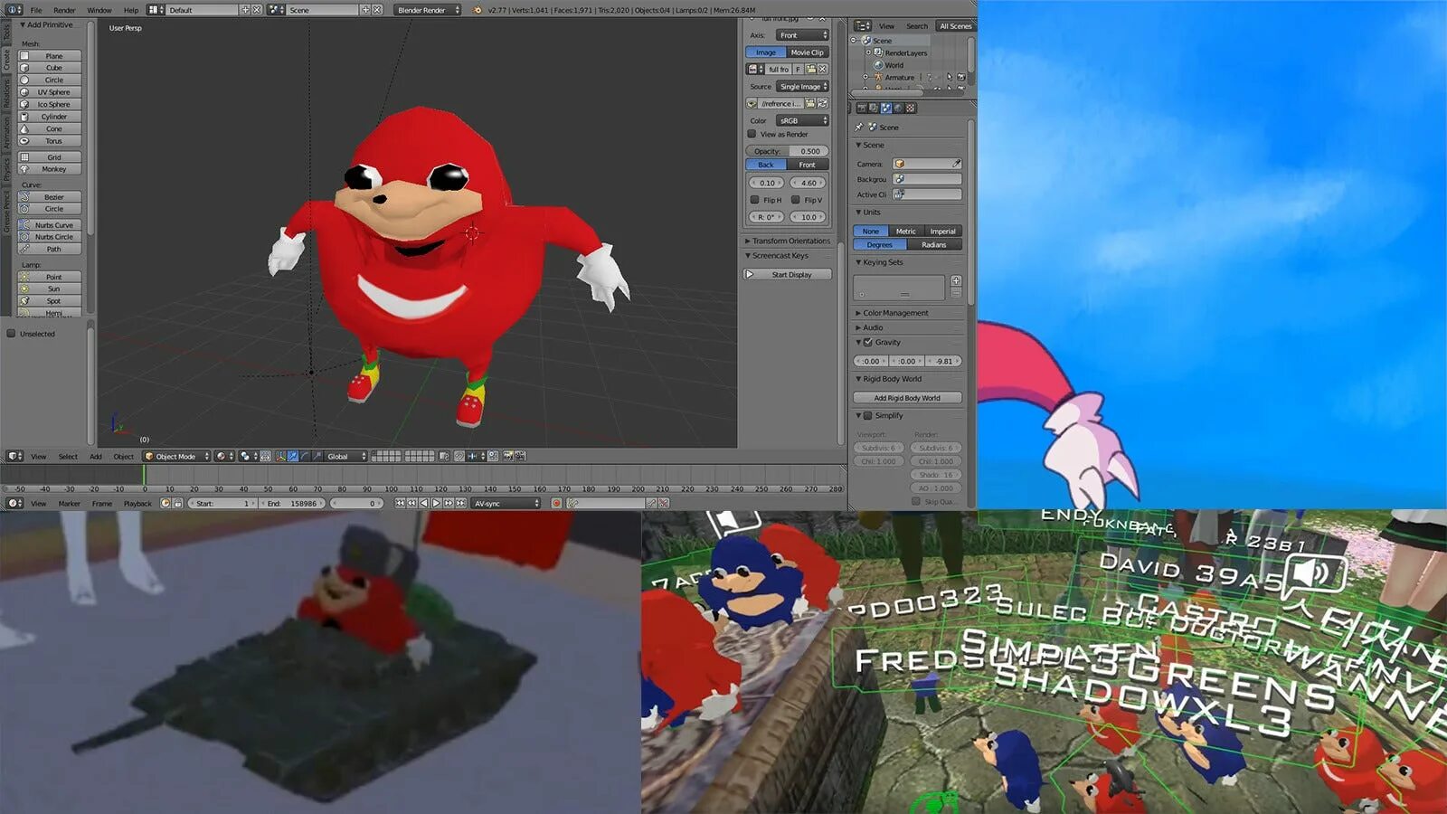
Task: Open the Global orientation dropdown
Action: [x=346, y=457]
